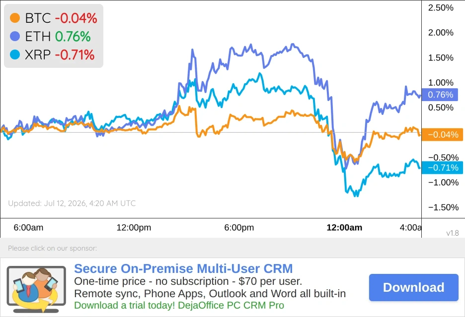The height and width of the screenshot is (317, 465).
Task: Select the 12:00pm time axis marker
Action: point(134,227)
